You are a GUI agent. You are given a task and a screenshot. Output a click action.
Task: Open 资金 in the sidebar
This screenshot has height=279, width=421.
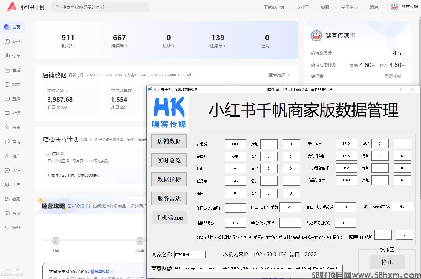(12, 213)
